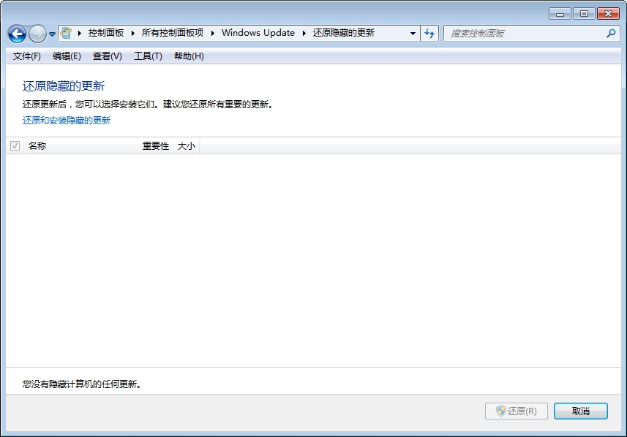Sort by the 重要性 column header
The width and height of the screenshot is (627, 437).
pyautogui.click(x=156, y=146)
